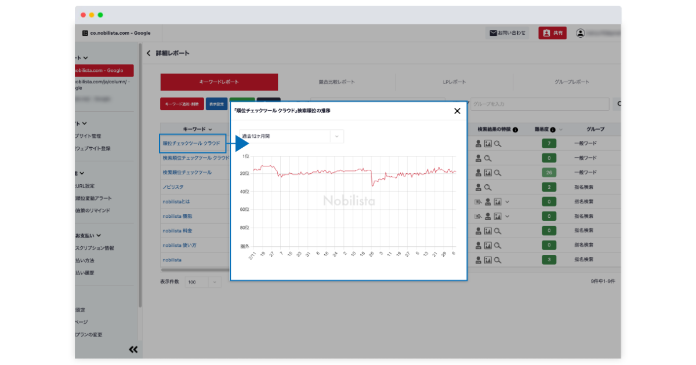Switch to the 競合比較レポート tab

[x=337, y=82]
